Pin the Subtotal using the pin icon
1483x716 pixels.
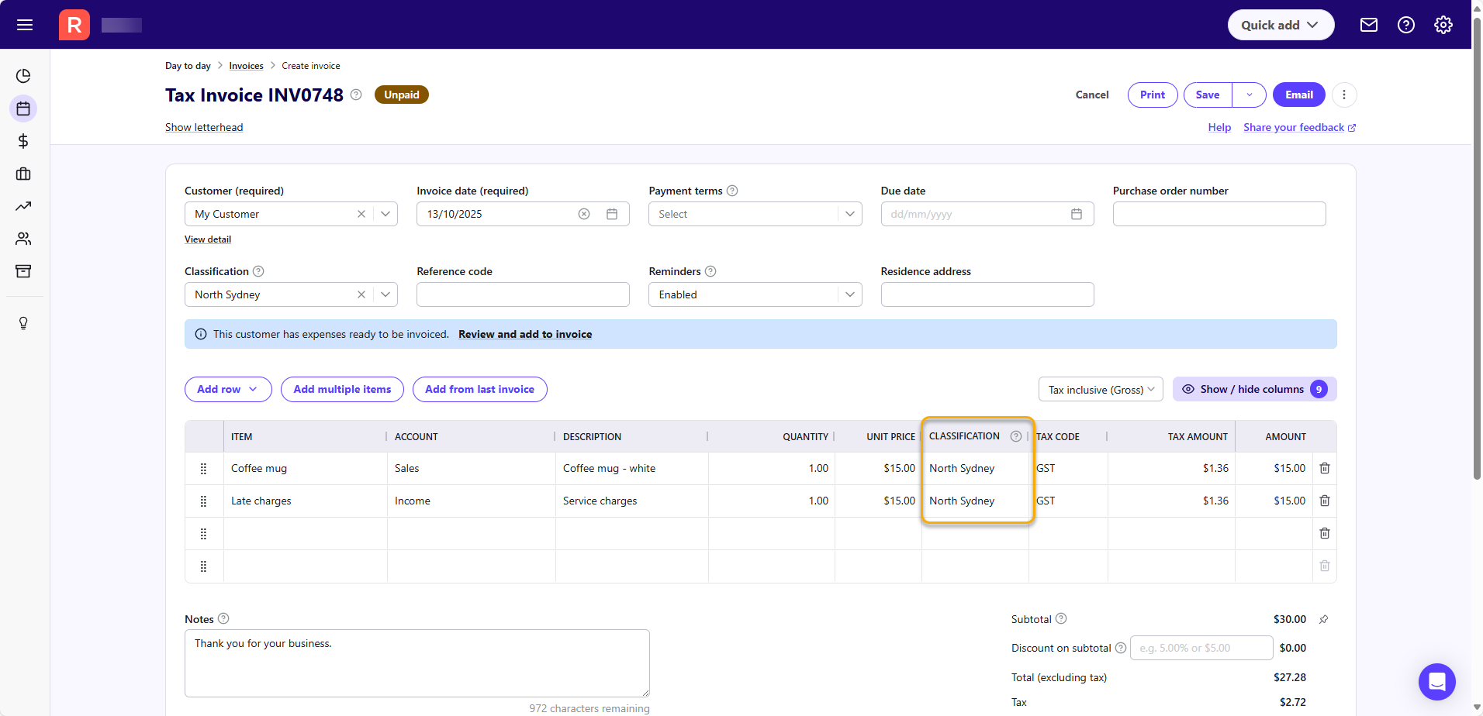pos(1324,619)
